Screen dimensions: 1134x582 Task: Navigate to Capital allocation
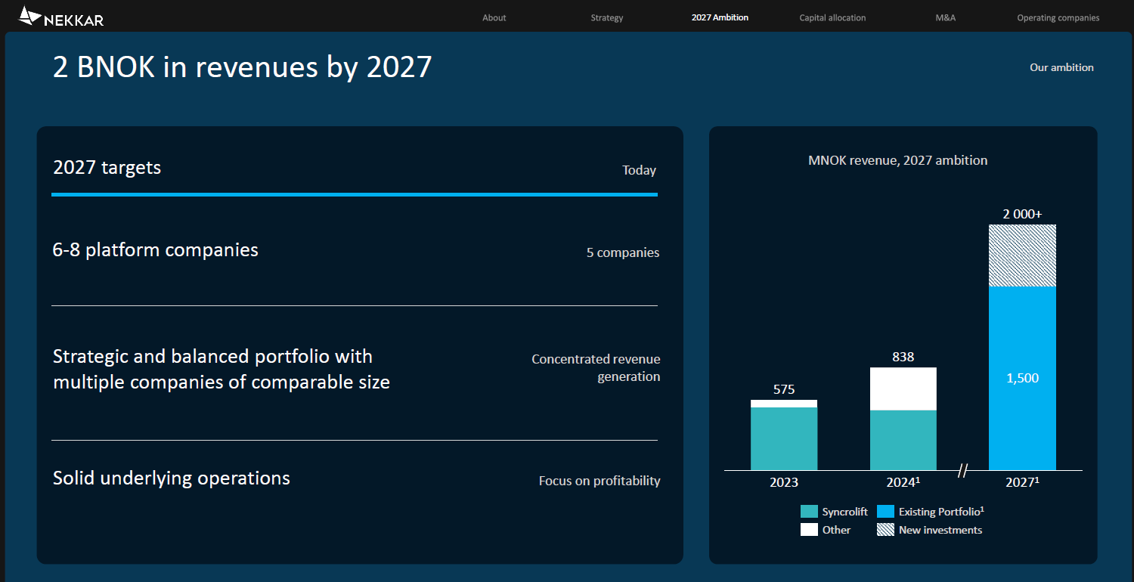(832, 17)
